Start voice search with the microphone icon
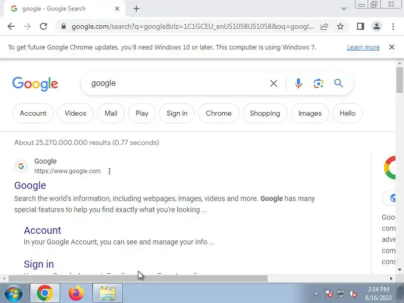 (x=298, y=83)
